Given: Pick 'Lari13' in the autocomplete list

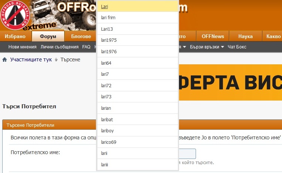Looking at the screenshot, I should pos(138,29).
